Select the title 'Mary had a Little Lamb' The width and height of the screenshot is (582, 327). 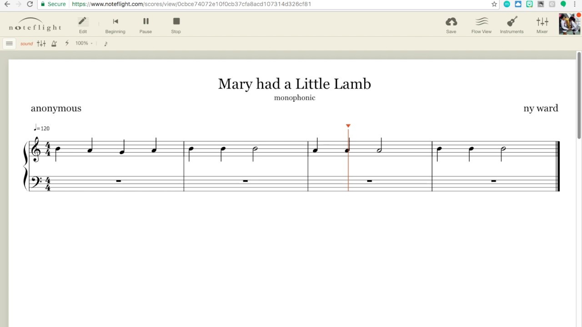coord(295,84)
